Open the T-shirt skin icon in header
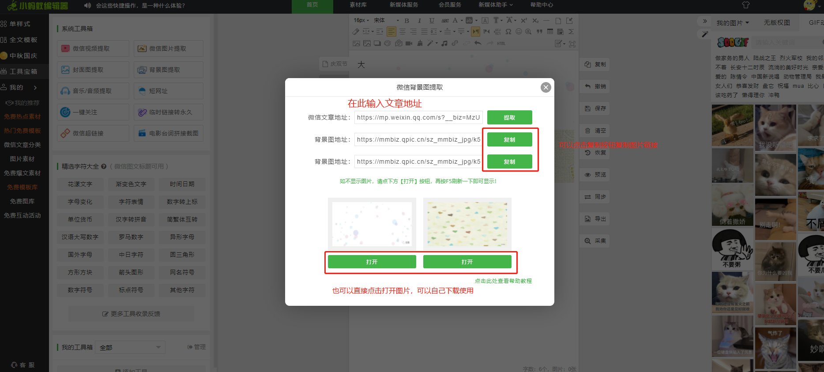This screenshot has height=372, width=824. coord(746,5)
